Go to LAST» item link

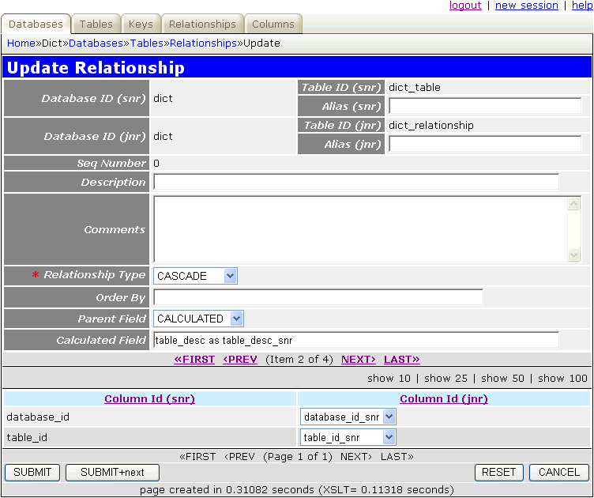[402, 360]
